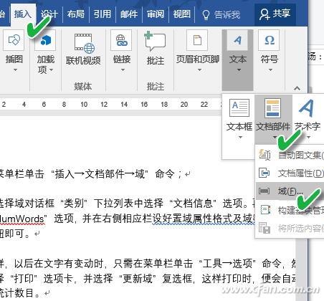
Task: Click the 艺术字 WordArt icon
Action: click(307, 108)
